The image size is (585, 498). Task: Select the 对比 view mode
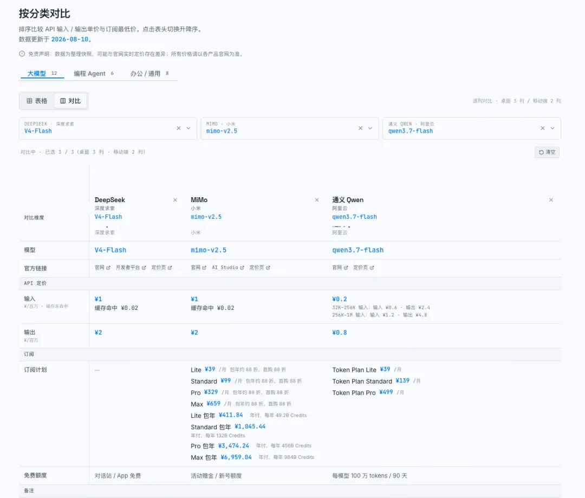70,101
